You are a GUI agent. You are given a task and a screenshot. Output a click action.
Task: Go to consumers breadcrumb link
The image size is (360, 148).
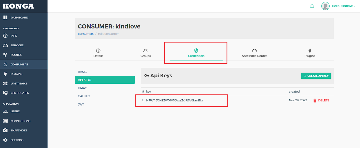tap(86, 34)
